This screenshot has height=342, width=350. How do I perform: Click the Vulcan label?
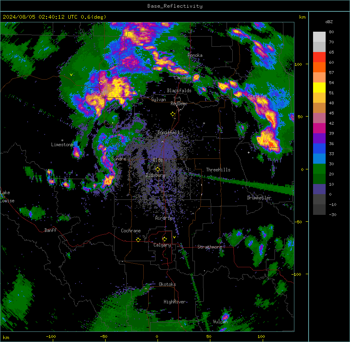(x=220, y=322)
